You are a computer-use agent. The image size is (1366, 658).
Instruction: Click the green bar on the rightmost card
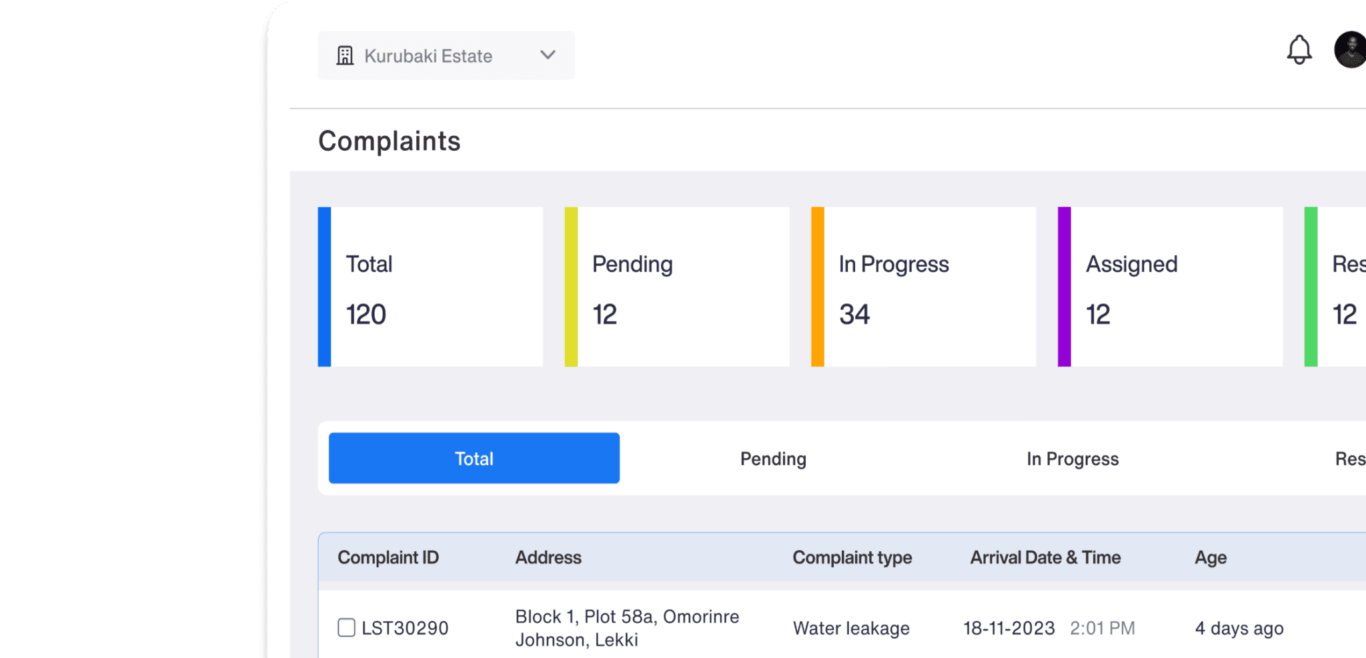click(1311, 287)
